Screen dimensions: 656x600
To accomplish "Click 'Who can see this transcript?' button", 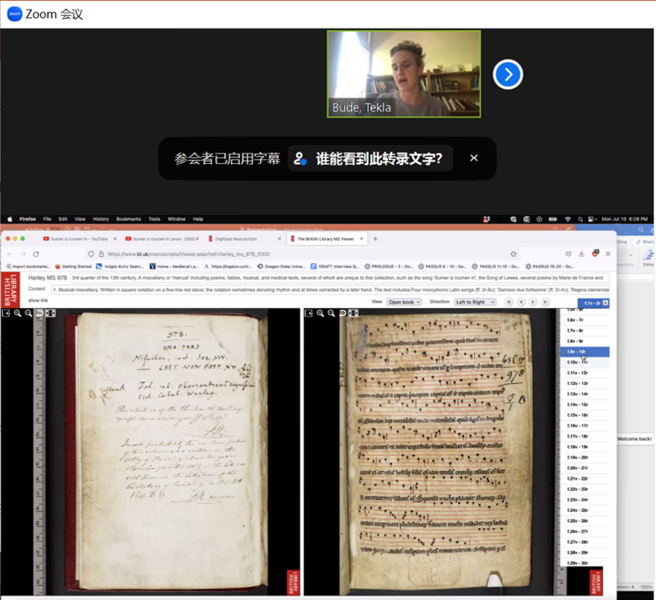I will [x=370, y=159].
